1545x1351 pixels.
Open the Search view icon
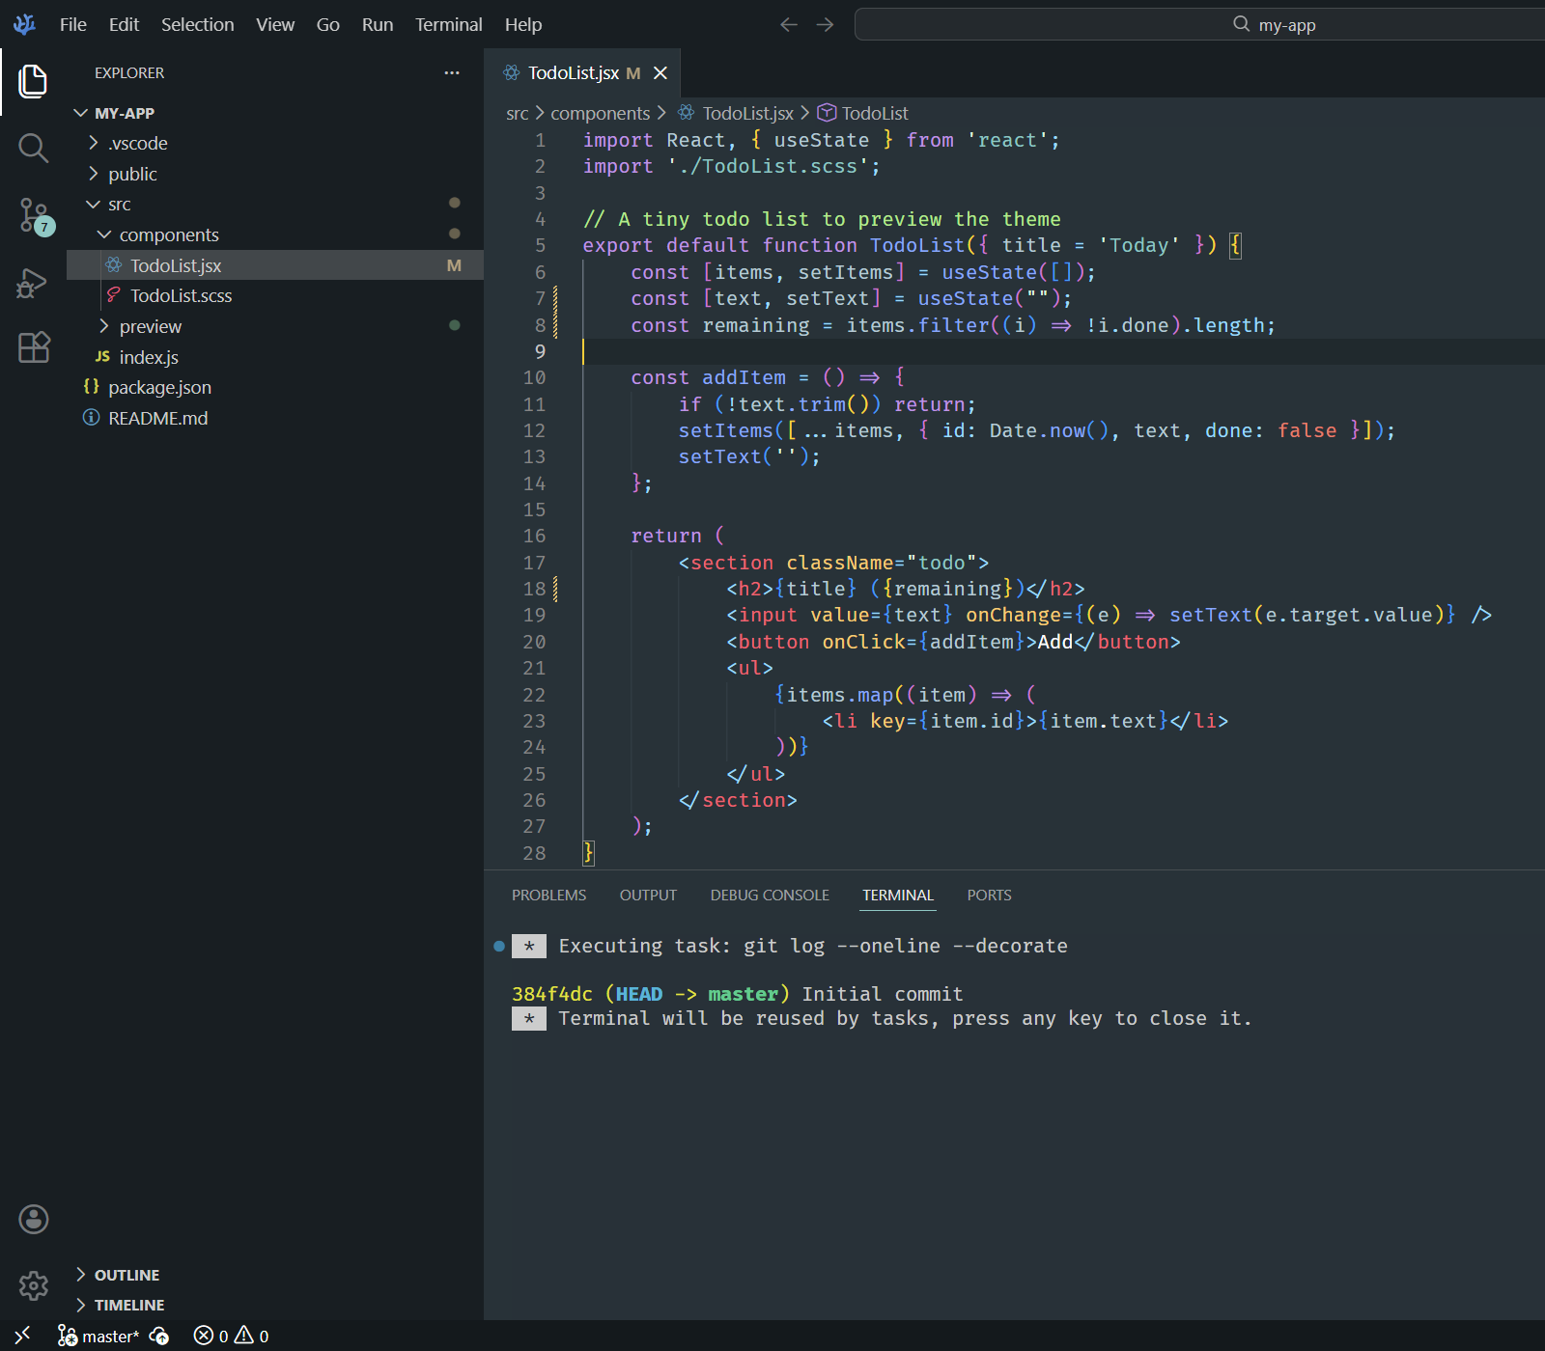pos(33,148)
